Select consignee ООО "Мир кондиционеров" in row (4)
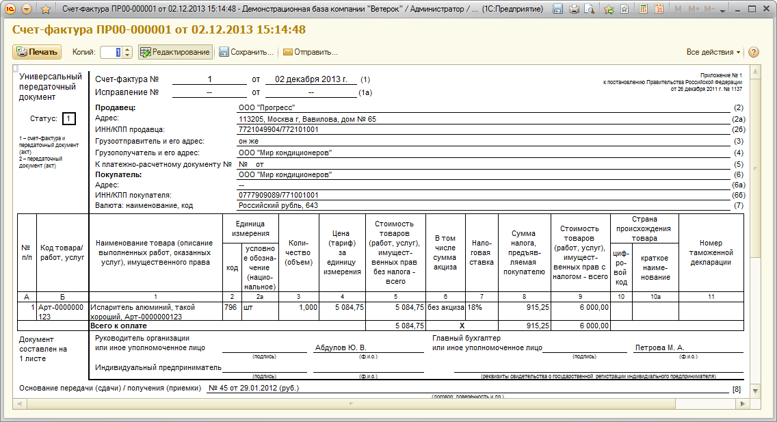 (285, 153)
